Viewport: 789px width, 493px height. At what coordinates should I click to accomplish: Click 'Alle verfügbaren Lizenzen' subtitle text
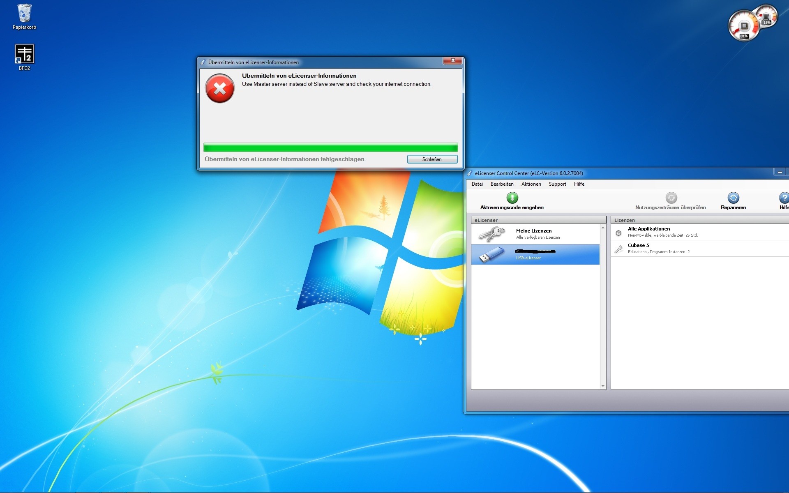[x=538, y=237]
